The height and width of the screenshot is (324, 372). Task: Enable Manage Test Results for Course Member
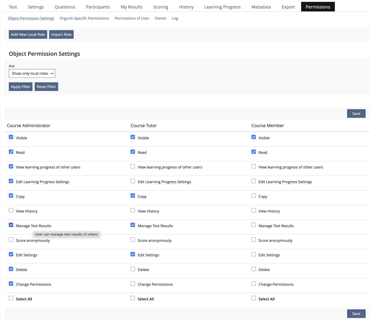[253, 225]
